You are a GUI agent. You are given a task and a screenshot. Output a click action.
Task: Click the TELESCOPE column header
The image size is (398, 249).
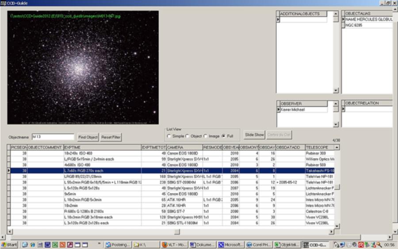tap(318, 147)
